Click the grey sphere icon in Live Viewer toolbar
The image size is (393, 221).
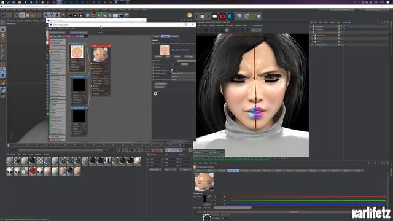point(227,30)
